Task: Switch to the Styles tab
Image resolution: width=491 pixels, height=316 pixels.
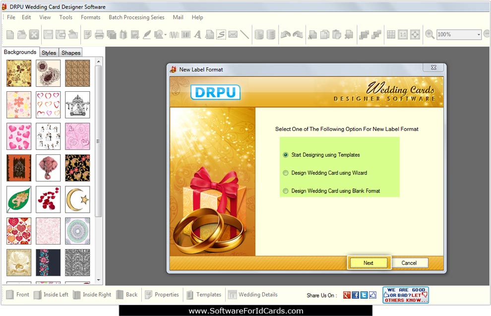Action: [49, 53]
